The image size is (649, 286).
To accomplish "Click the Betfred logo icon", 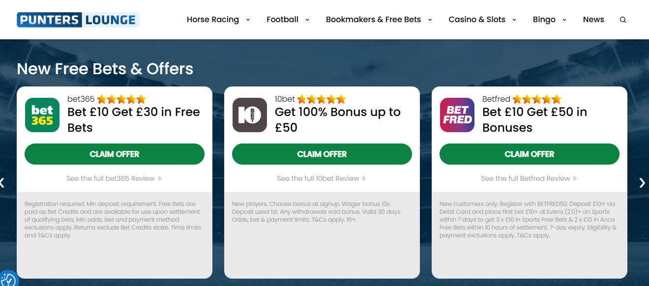I will [457, 115].
